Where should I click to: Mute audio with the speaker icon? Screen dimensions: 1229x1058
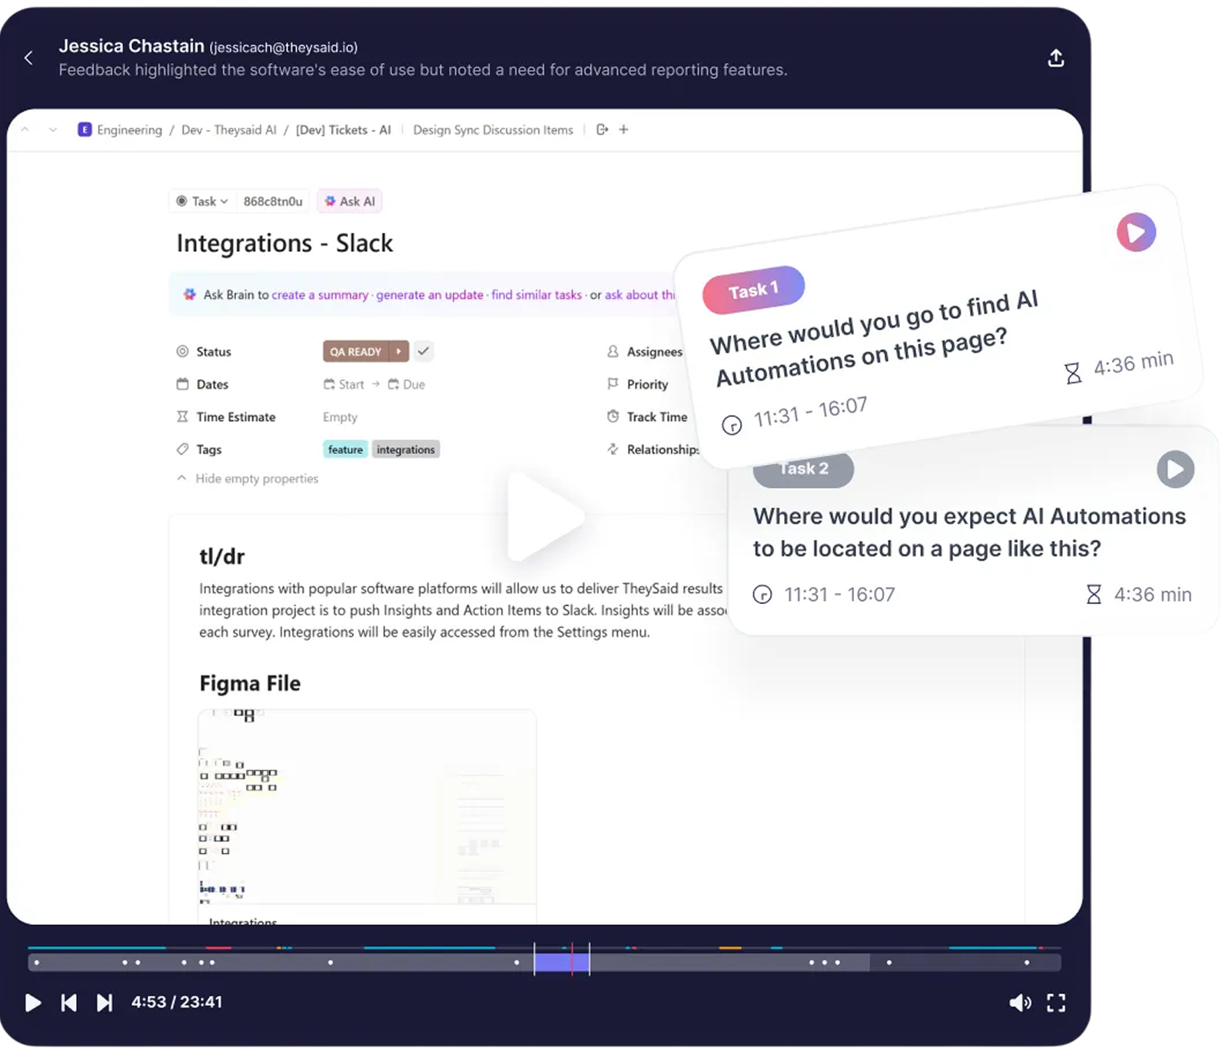coord(1020,1003)
